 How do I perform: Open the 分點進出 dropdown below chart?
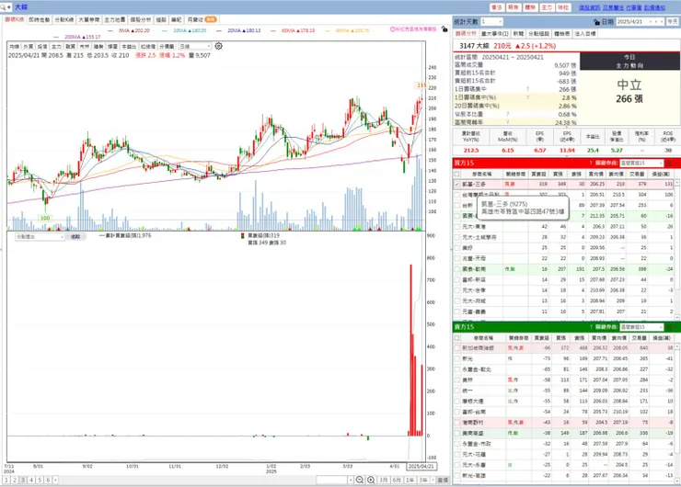[x=40, y=237]
